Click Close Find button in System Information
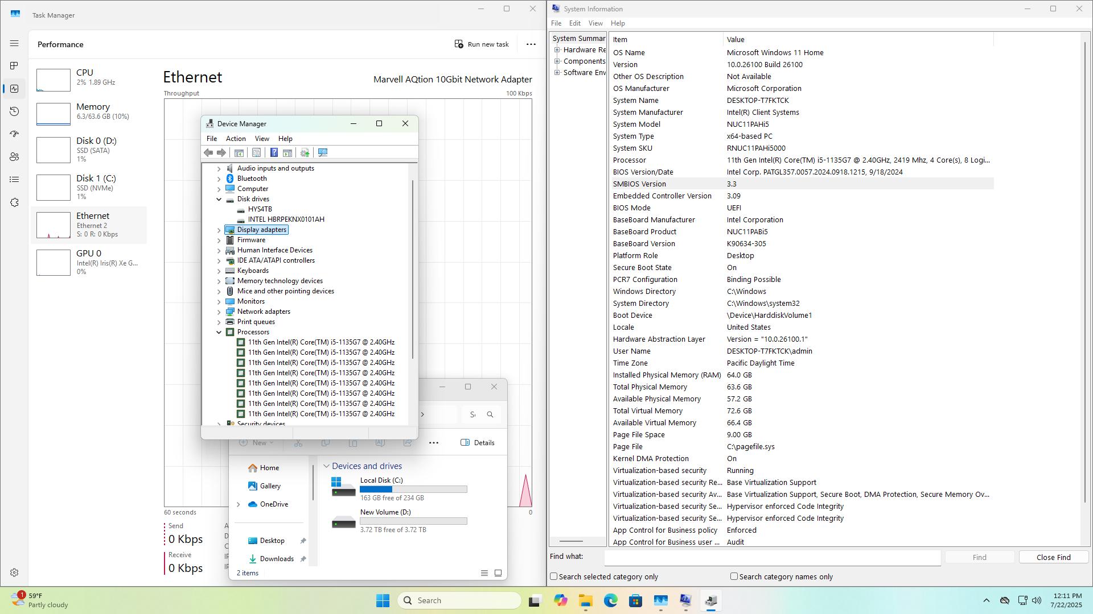 point(1053,557)
